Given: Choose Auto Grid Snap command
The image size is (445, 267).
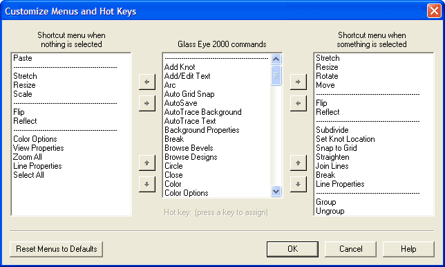Looking at the screenshot, I should 189,94.
